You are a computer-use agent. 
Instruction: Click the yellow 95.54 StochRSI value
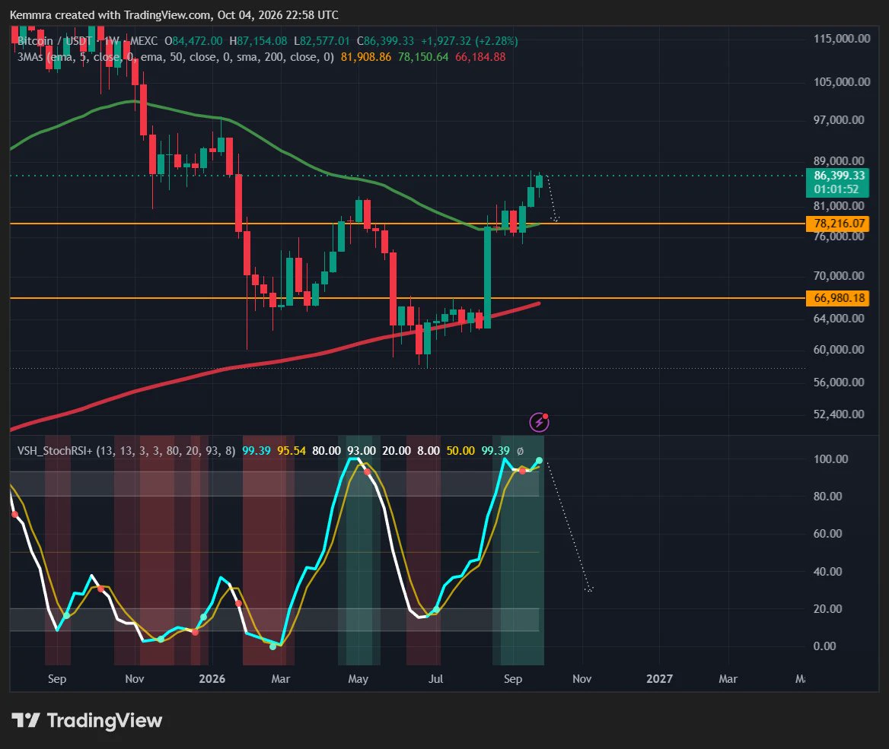[292, 450]
